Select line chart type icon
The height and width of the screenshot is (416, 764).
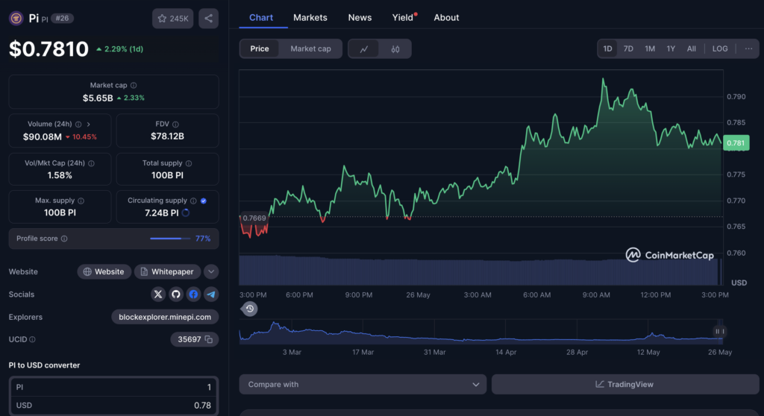364,48
